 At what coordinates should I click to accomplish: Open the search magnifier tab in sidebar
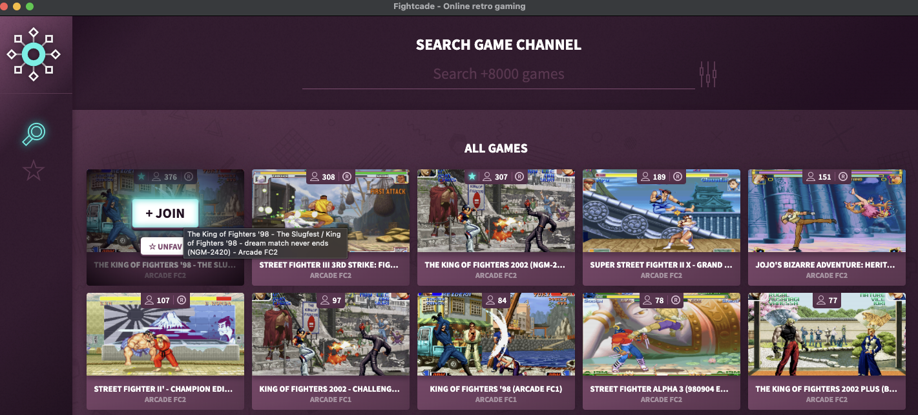(x=34, y=134)
